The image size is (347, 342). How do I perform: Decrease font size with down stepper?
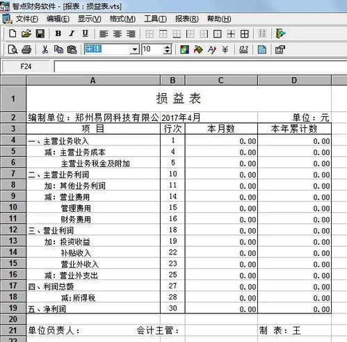pyautogui.click(x=168, y=51)
